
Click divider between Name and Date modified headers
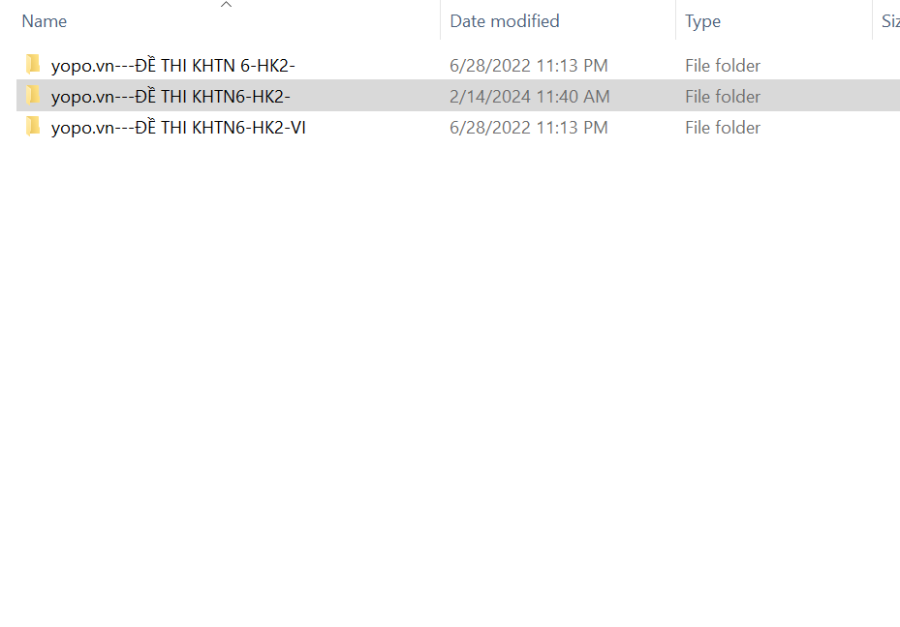440,21
